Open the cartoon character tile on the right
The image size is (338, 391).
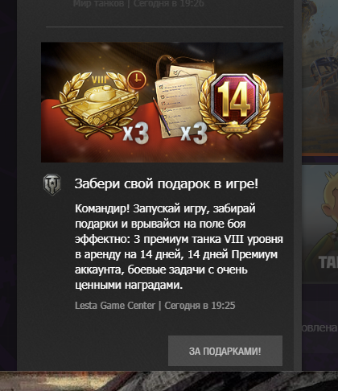pos(319,224)
